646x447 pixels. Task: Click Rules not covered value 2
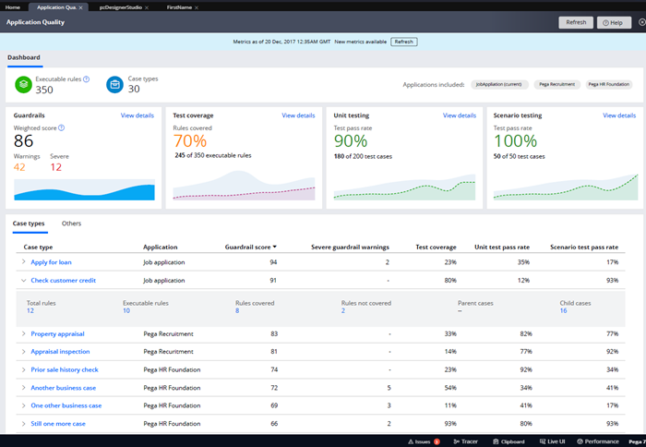click(342, 310)
